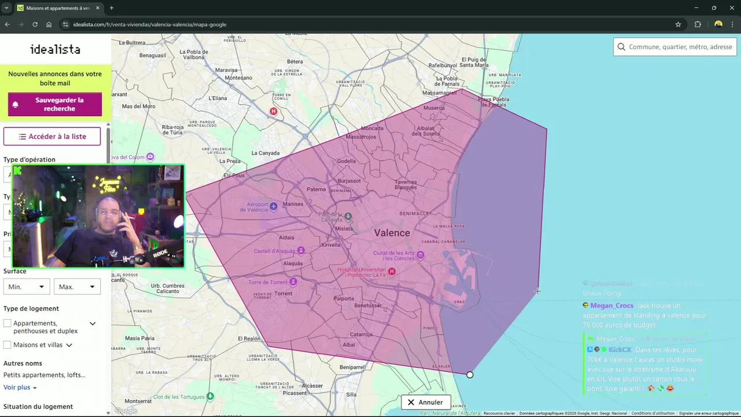Click the Torre de Torrent map marker

point(293,282)
